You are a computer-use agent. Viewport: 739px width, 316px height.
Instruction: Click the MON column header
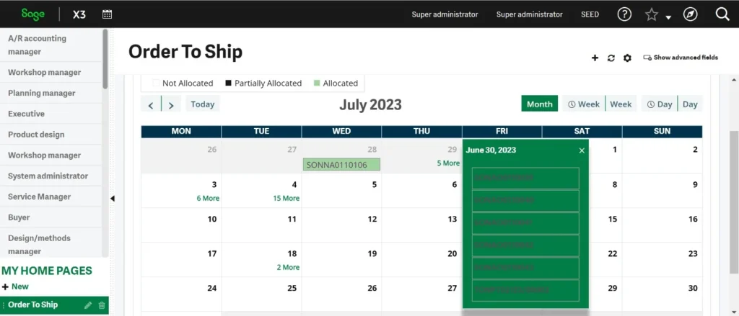(x=181, y=131)
